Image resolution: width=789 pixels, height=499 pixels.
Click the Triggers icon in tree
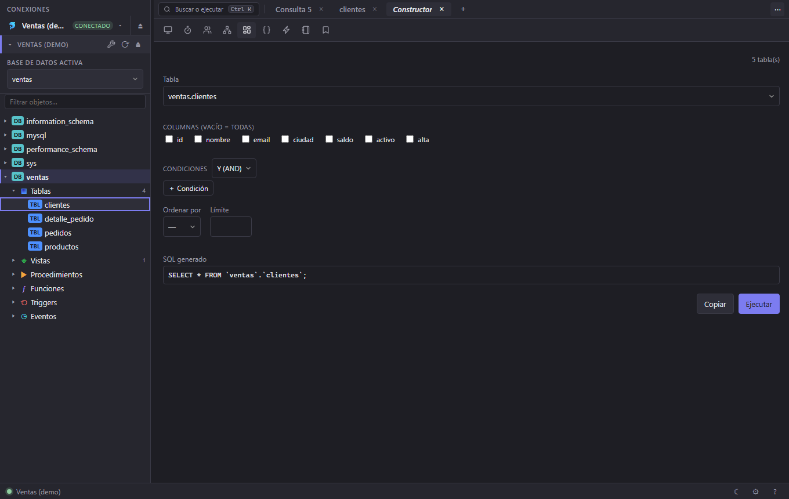[24, 303]
